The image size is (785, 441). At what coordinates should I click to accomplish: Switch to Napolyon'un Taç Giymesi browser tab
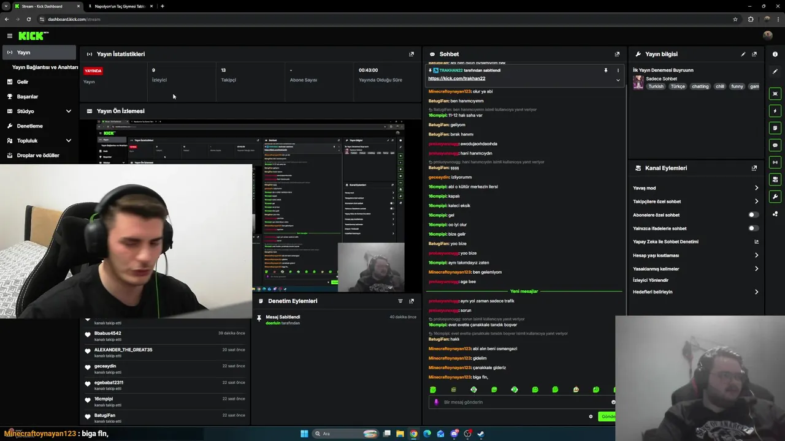[x=119, y=6]
